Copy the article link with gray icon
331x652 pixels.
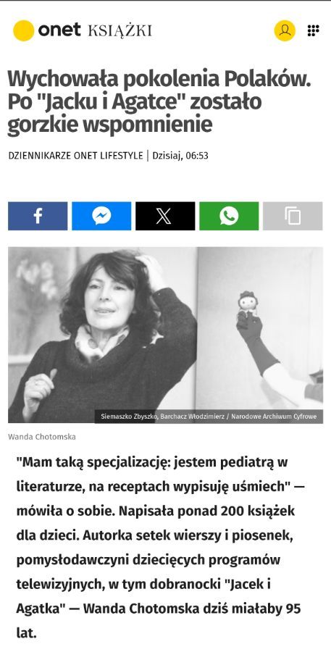point(293,216)
